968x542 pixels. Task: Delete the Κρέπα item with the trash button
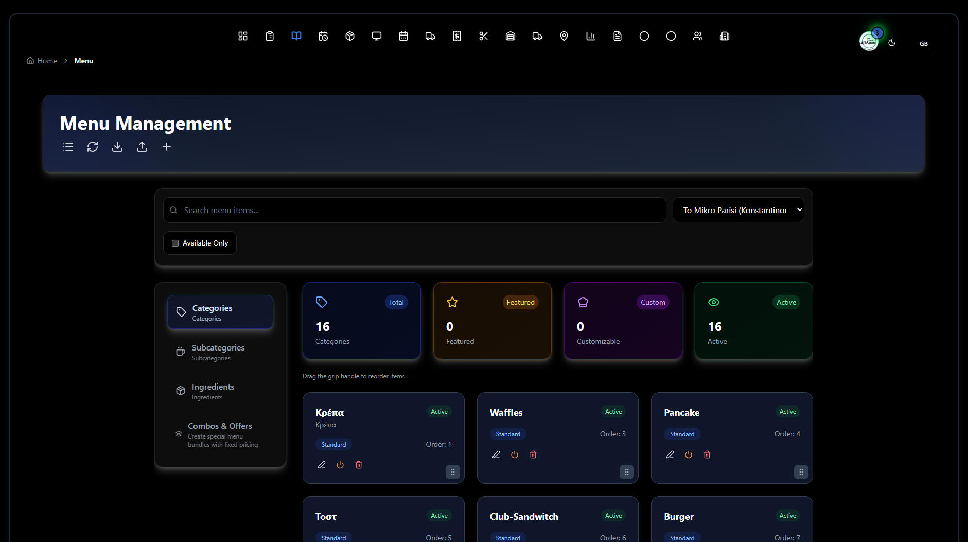(x=359, y=464)
